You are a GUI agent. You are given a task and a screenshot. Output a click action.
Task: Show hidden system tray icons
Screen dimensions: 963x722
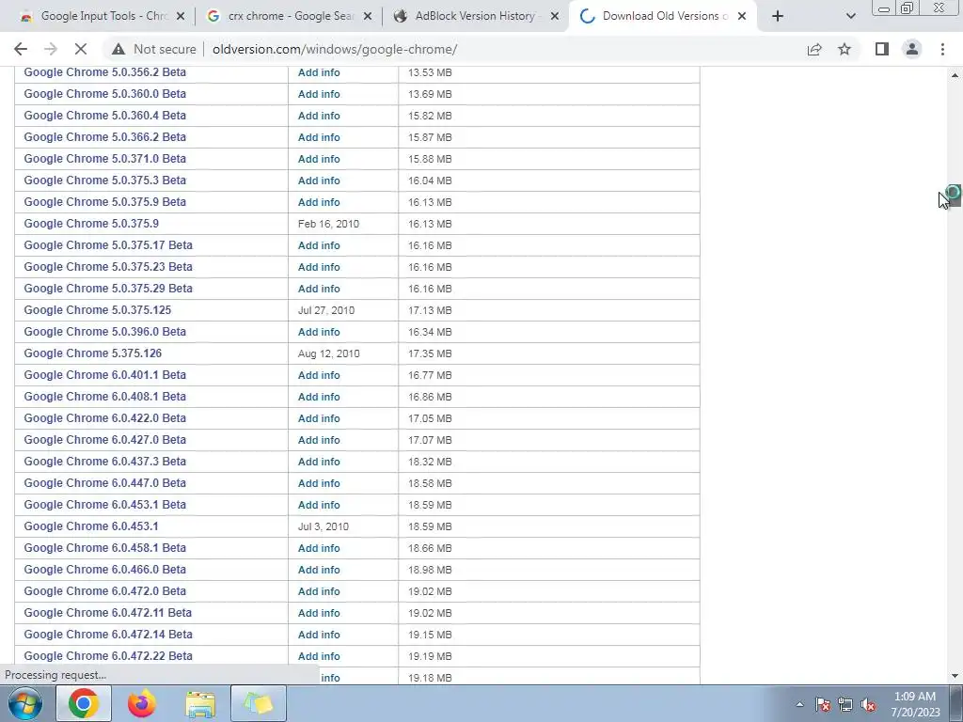(x=799, y=704)
